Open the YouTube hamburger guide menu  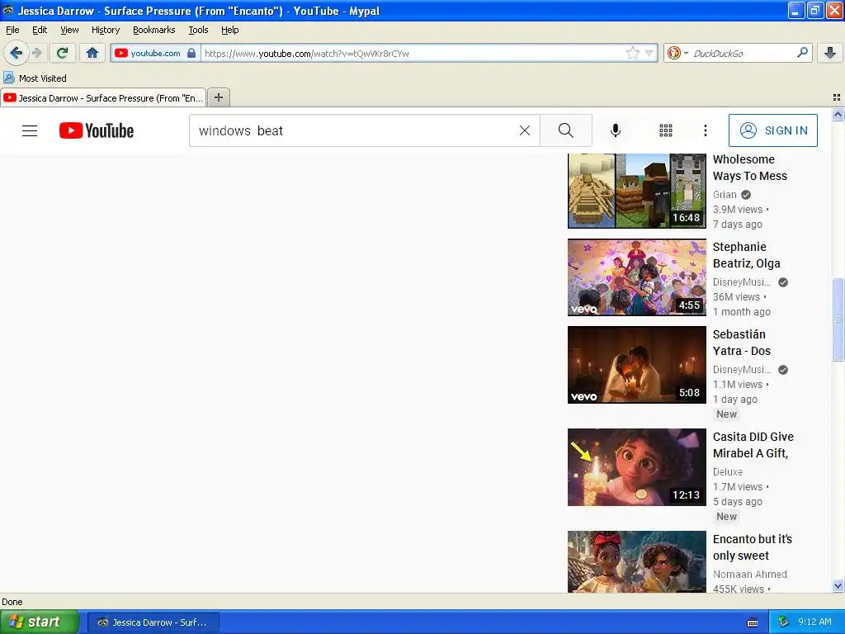[x=30, y=130]
